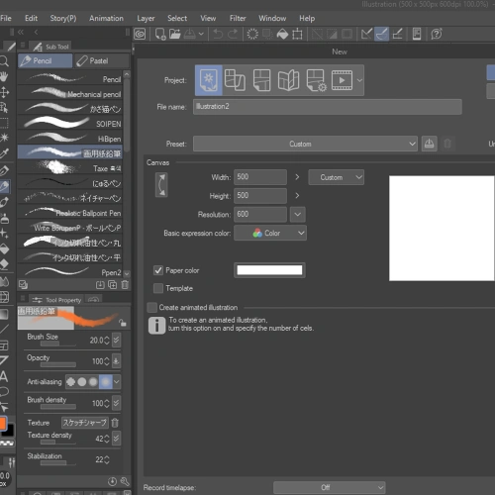
Task: Open the Filter menu
Action: pyautogui.click(x=238, y=18)
